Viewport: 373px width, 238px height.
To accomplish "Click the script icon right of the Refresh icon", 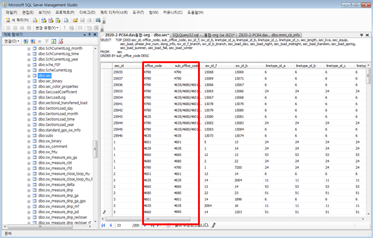I will [61, 41].
